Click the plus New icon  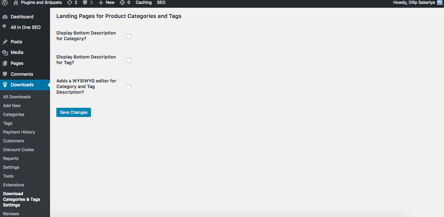tap(101, 2)
